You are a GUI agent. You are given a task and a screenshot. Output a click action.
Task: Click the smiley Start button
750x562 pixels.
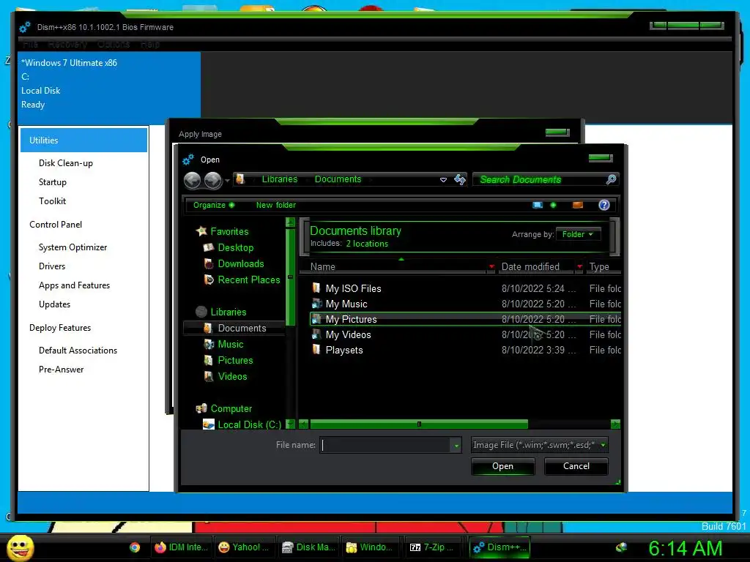pyautogui.click(x=21, y=547)
